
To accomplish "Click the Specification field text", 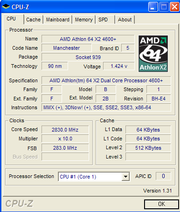I will [x=106, y=80].
